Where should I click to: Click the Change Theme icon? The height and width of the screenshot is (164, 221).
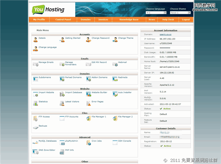click(x=115, y=40)
